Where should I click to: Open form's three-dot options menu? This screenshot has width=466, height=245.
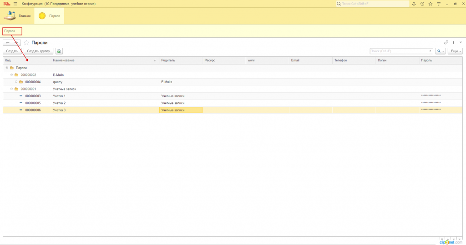coord(454,42)
